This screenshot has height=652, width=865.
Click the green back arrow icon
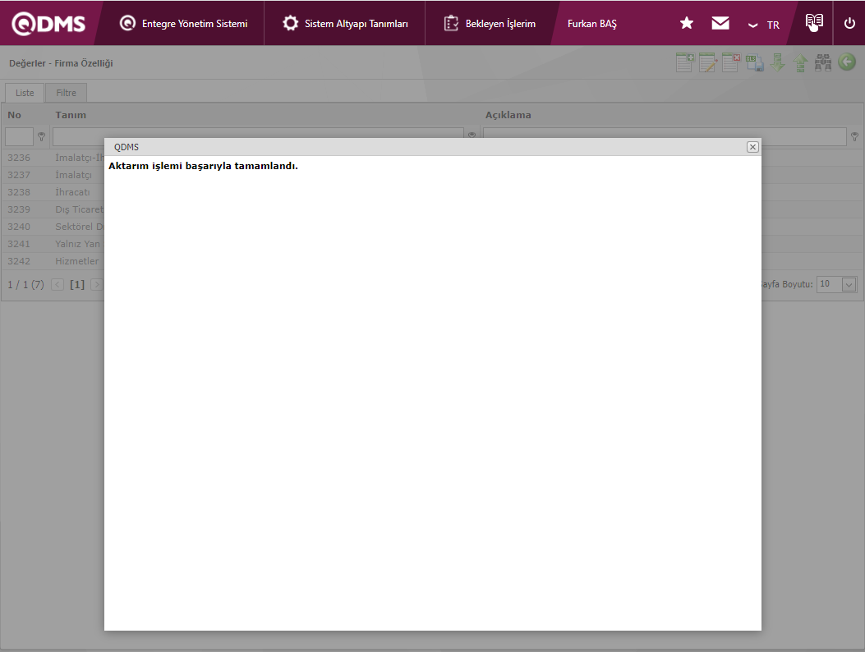pyautogui.click(x=847, y=62)
